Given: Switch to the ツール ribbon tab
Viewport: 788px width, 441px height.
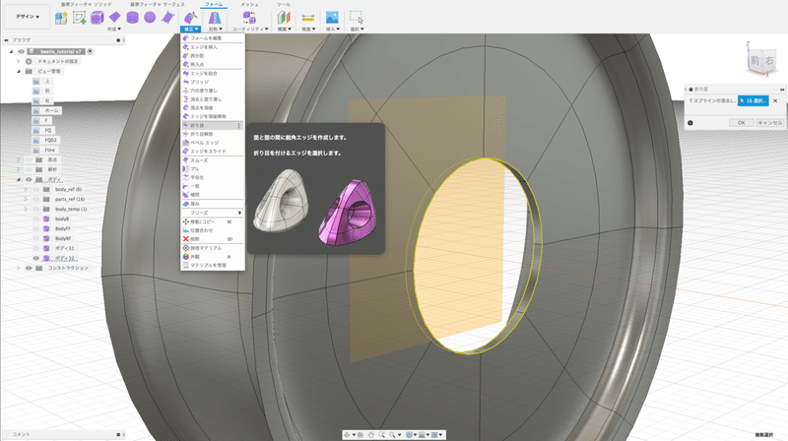Looking at the screenshot, I should click(284, 4).
